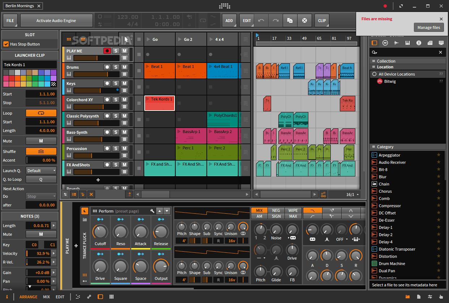Click Activate Audio Engine
449x303 pixels.
56,20
